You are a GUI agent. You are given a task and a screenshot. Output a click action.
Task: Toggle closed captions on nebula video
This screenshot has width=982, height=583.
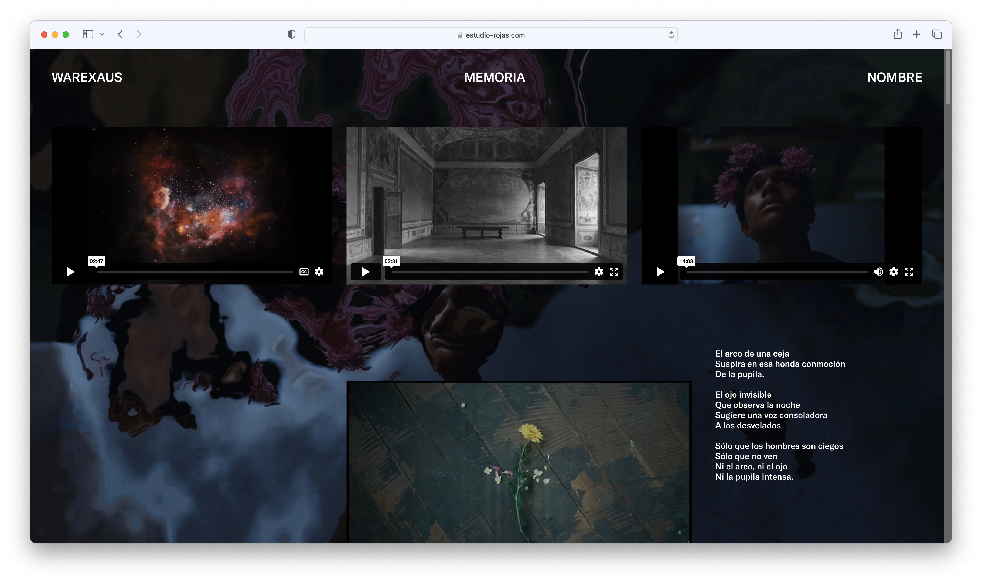click(304, 272)
